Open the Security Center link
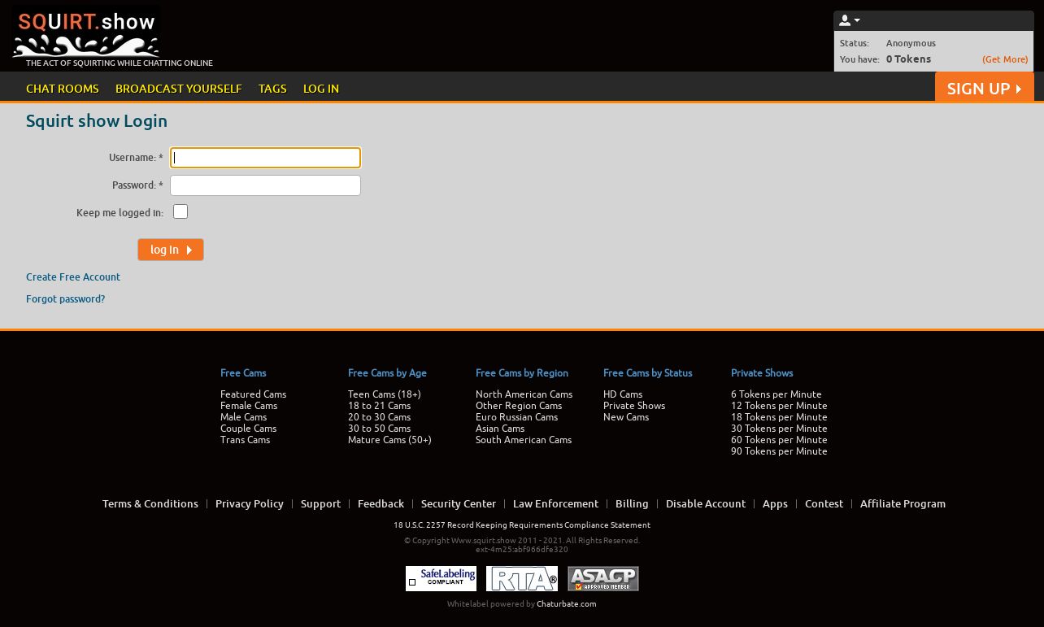The width and height of the screenshot is (1044, 627). [459, 503]
